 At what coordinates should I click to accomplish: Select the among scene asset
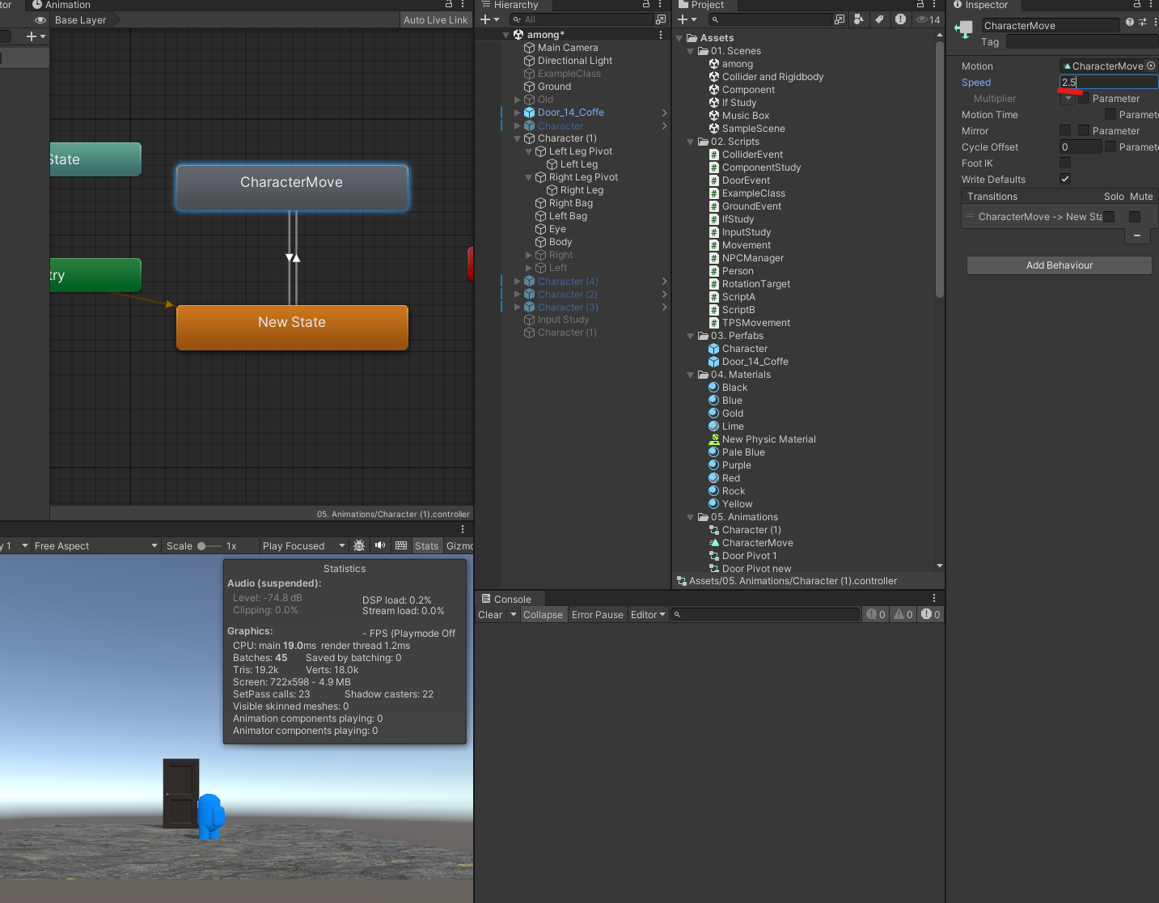737,64
